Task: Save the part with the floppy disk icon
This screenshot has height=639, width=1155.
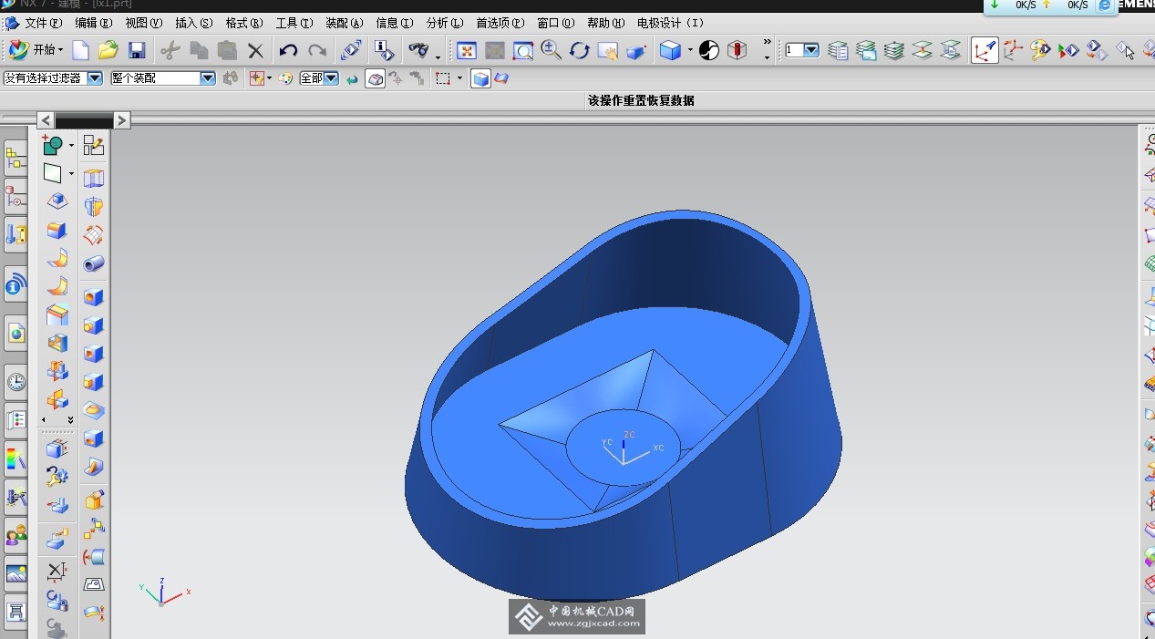Action: pos(137,50)
